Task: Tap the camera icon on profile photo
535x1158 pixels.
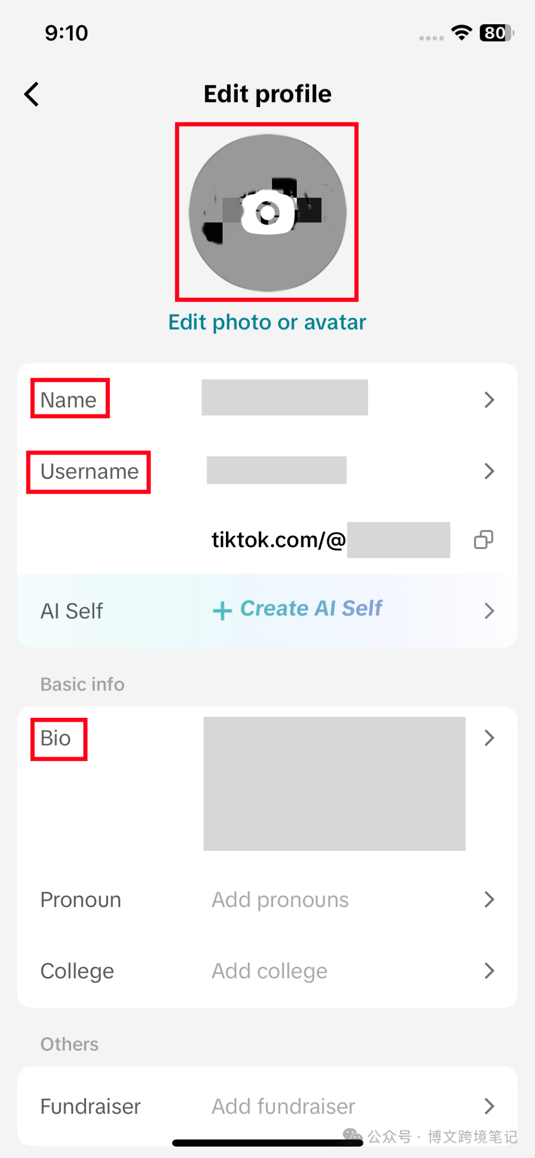Action: [268, 212]
